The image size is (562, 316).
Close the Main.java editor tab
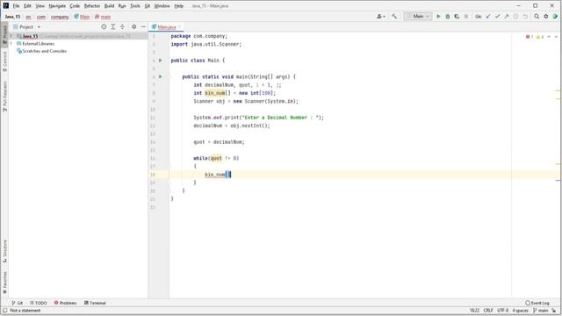pyautogui.click(x=179, y=27)
